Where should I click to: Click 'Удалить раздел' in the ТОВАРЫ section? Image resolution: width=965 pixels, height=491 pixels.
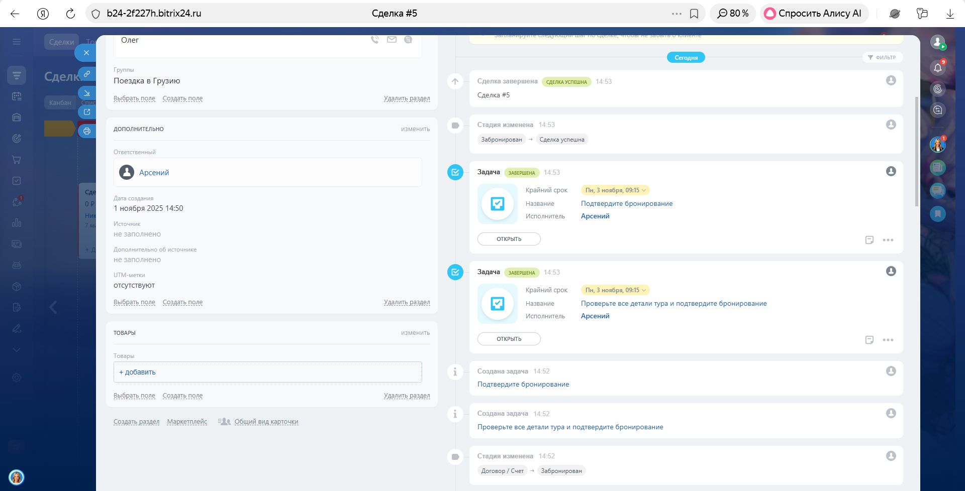click(407, 396)
